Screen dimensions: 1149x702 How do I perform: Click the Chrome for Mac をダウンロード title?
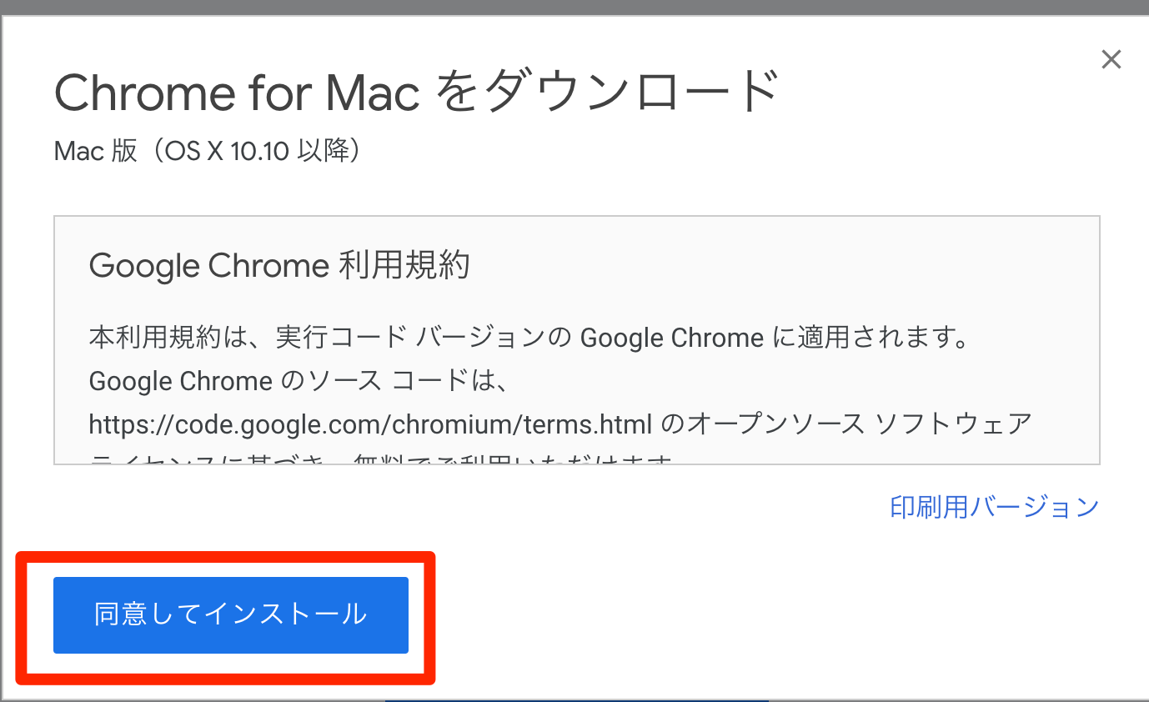[x=417, y=92]
